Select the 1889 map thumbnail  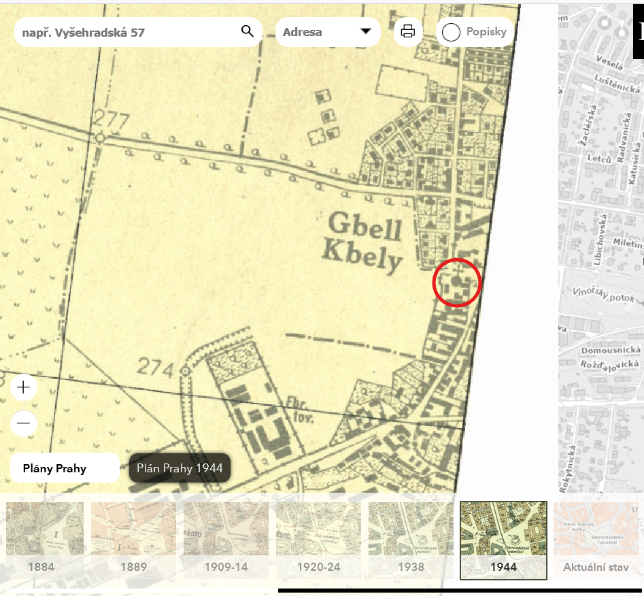(x=133, y=540)
